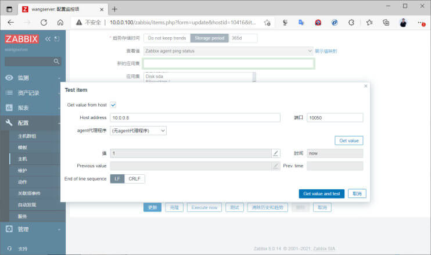Viewport: 431px width, 255px height.
Task: Click the 展示值映射 link
Action: (x=326, y=51)
